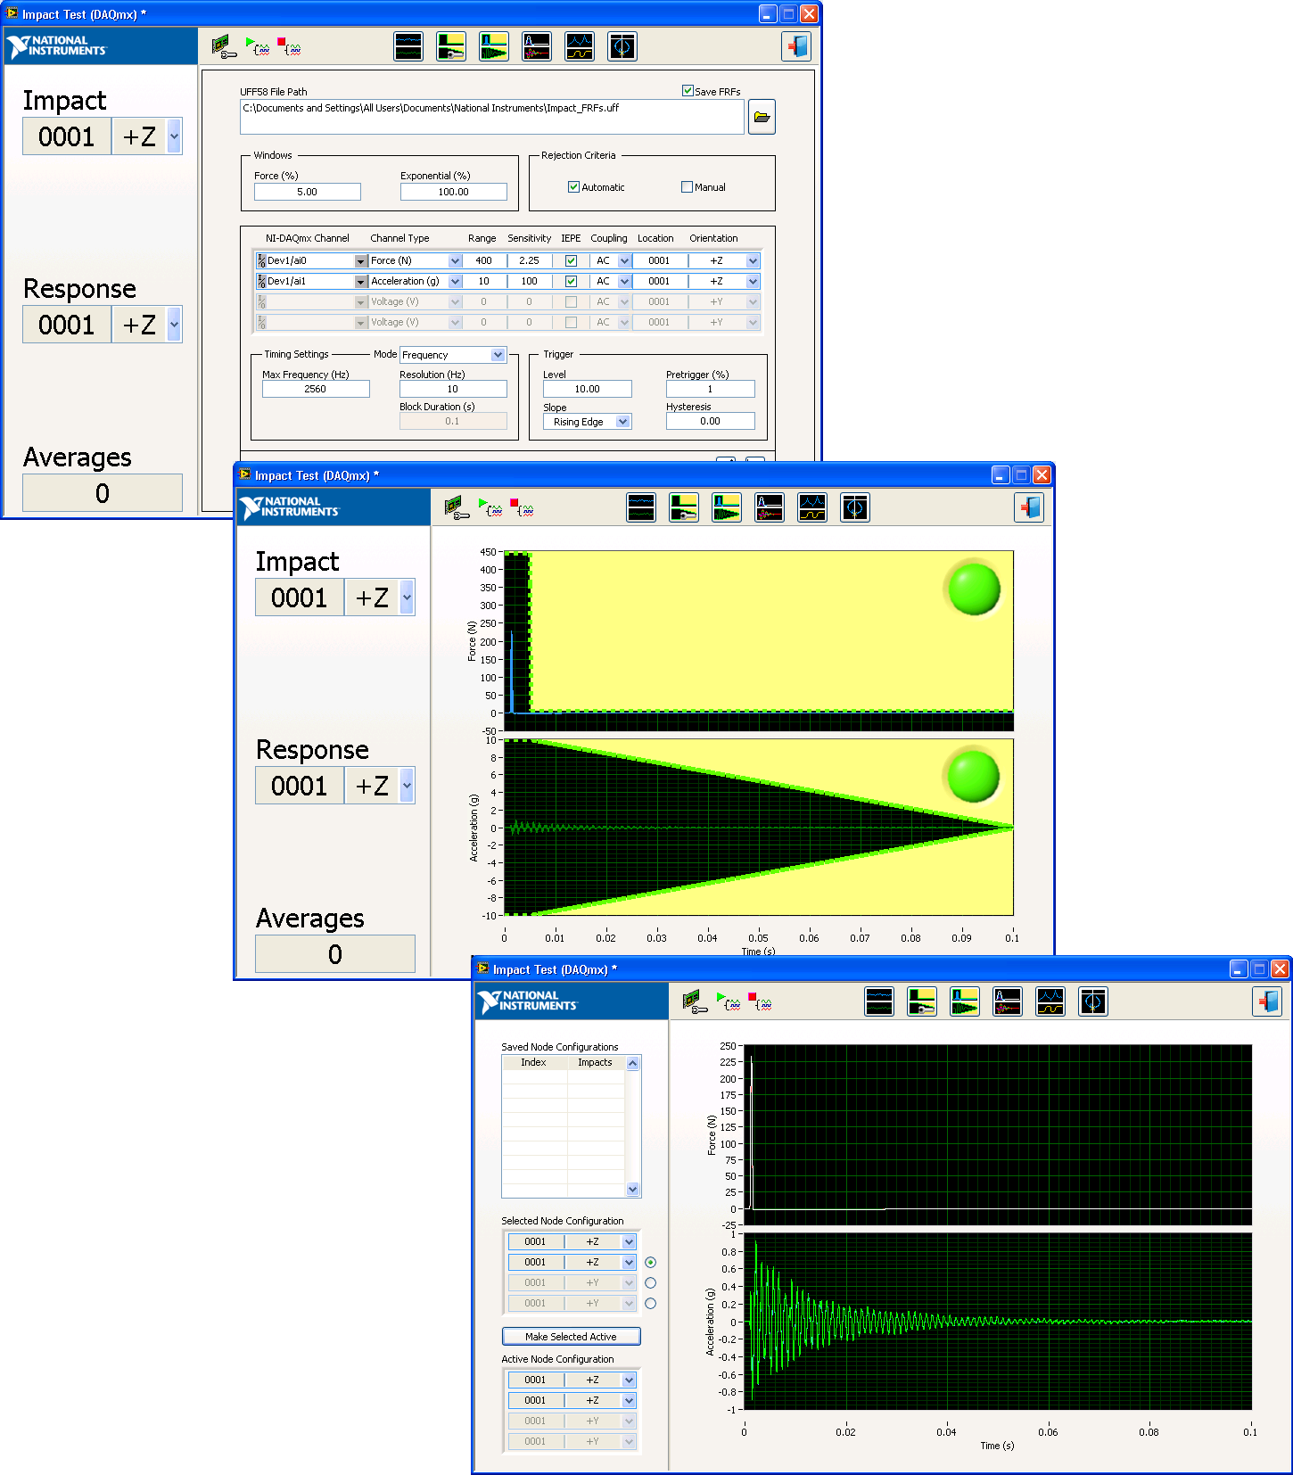
Task: Show time signals icon in node configuration window
Action: [879, 1001]
